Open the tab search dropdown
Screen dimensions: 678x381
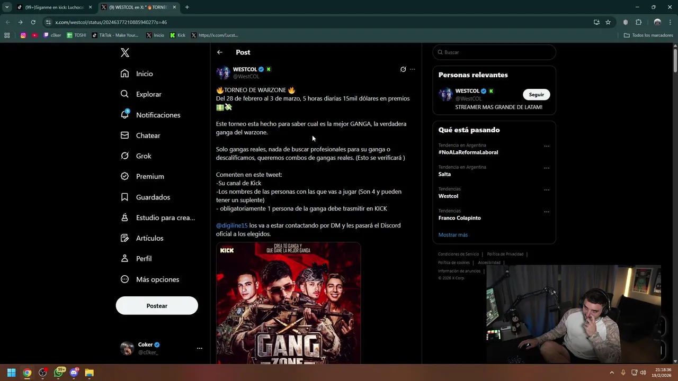coord(6,7)
